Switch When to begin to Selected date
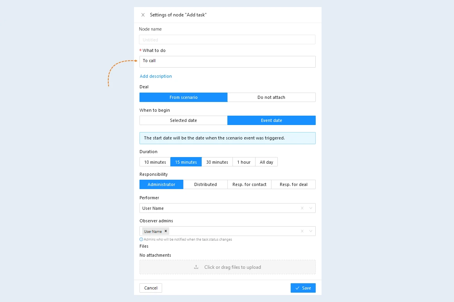The width and height of the screenshot is (454, 302). click(184, 120)
